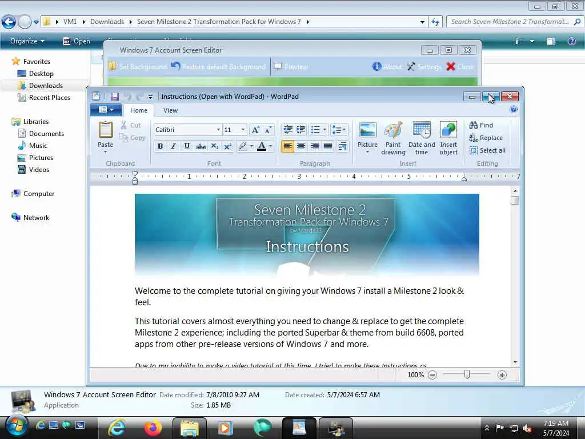Click the bullet list icon
The height and width of the screenshot is (439, 585).
pos(315,130)
